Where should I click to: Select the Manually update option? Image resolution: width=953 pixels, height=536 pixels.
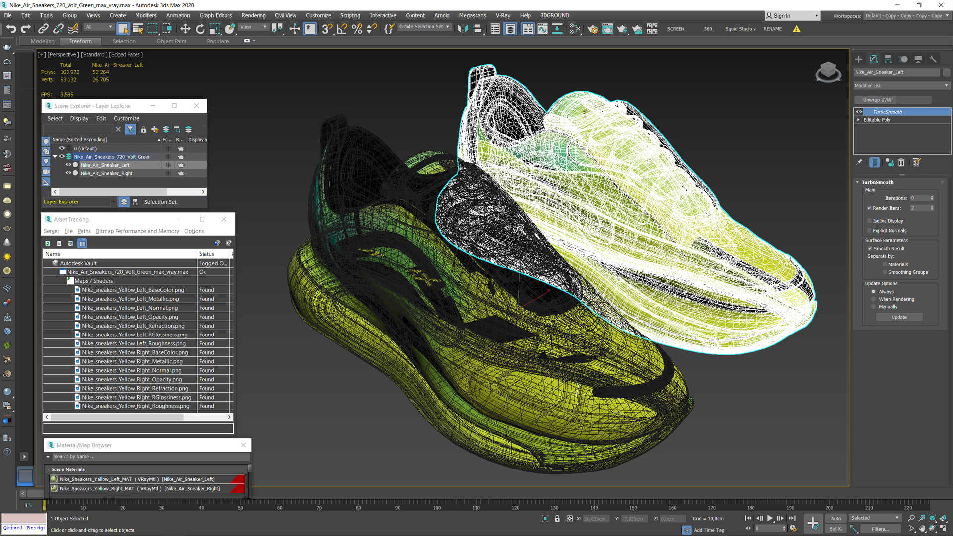point(874,307)
